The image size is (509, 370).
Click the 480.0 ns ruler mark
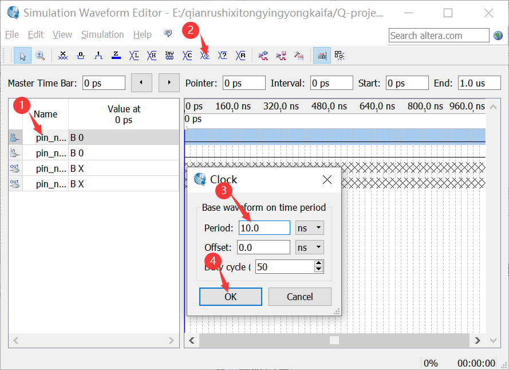[329, 106]
